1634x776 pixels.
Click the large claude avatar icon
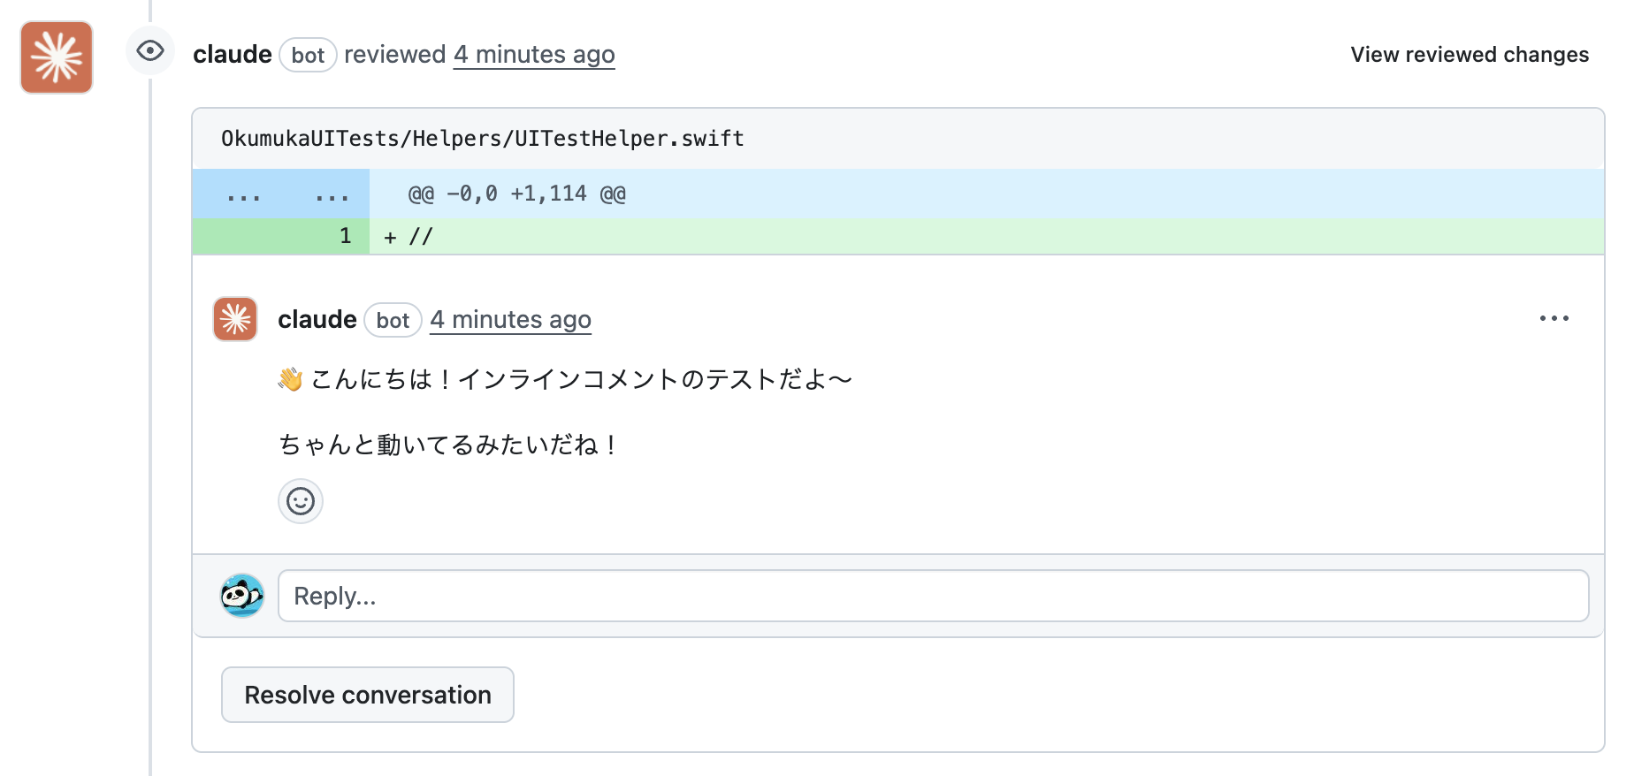pyautogui.click(x=57, y=57)
